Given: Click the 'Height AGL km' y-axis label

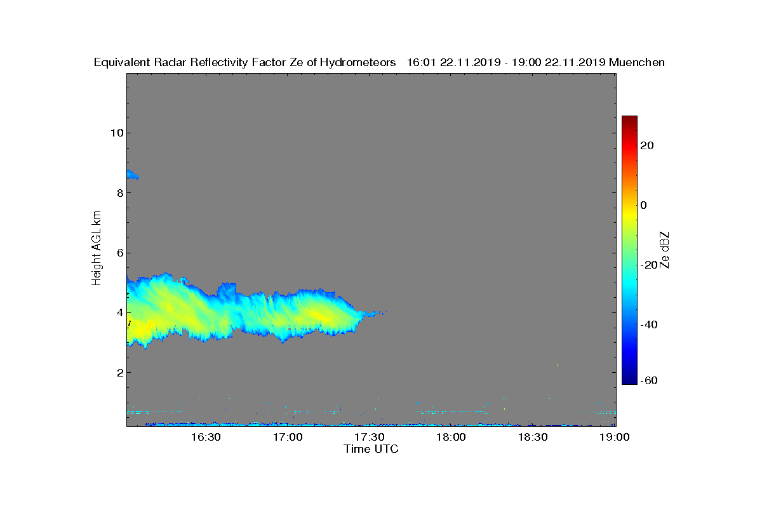Looking at the screenshot, I should pyautogui.click(x=97, y=249).
